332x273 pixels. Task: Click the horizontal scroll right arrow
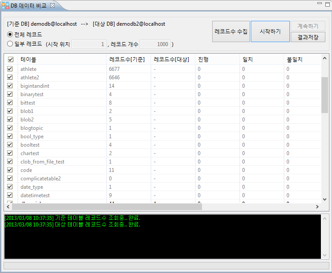(317, 207)
